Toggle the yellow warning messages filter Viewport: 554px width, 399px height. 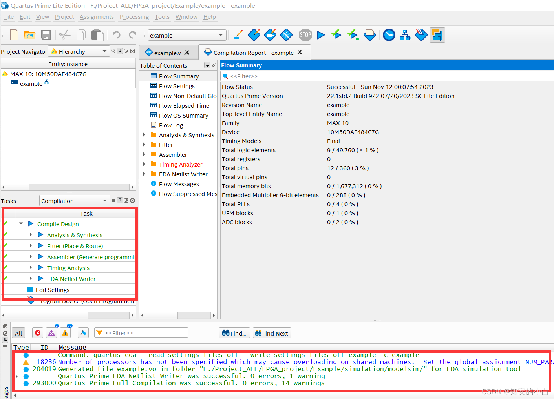tap(65, 333)
